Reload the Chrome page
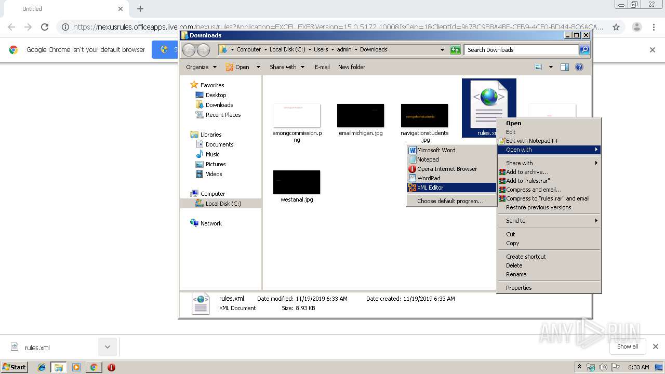This screenshot has width=665, height=374. (45, 27)
